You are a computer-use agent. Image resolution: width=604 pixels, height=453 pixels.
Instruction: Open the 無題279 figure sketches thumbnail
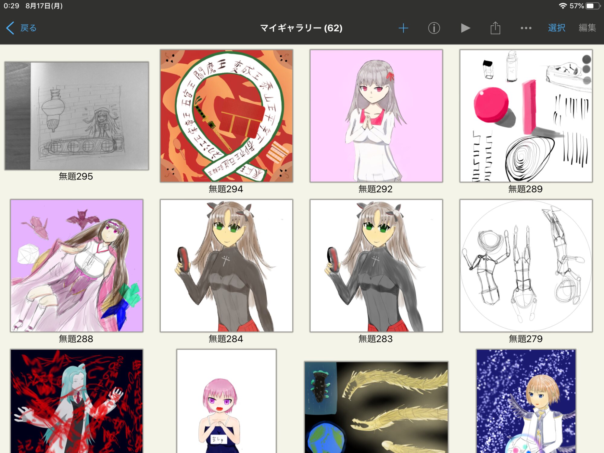tap(526, 266)
